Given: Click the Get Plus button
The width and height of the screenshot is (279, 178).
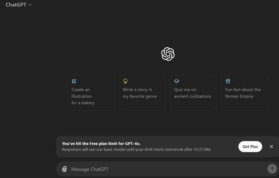Looking at the screenshot, I should [x=250, y=147].
